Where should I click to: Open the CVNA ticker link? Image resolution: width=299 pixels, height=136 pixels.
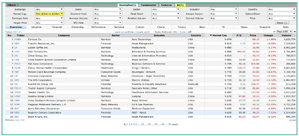click(x=17, y=39)
